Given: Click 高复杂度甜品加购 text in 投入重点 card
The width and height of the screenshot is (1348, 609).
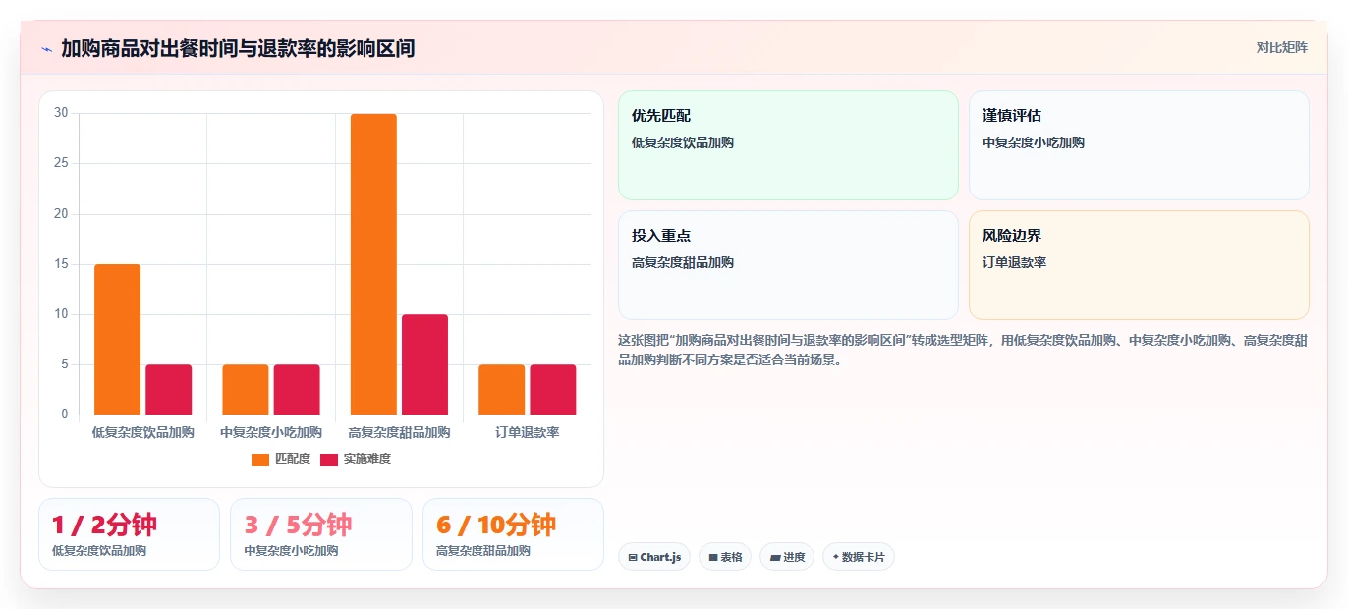Looking at the screenshot, I should point(683,262).
